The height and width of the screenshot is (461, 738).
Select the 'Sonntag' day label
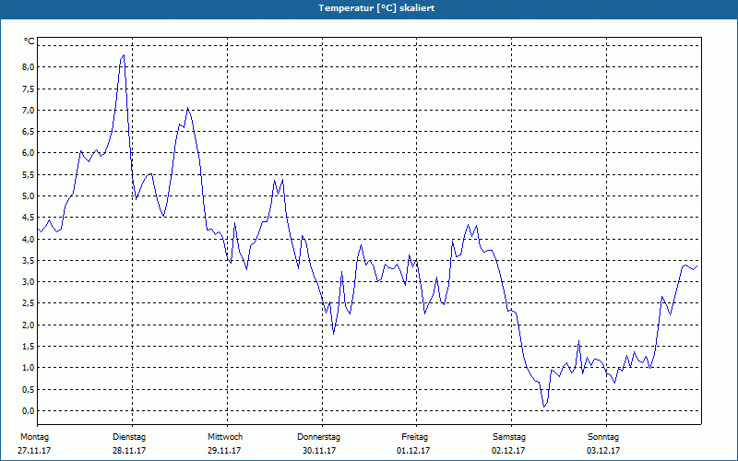pos(603,437)
